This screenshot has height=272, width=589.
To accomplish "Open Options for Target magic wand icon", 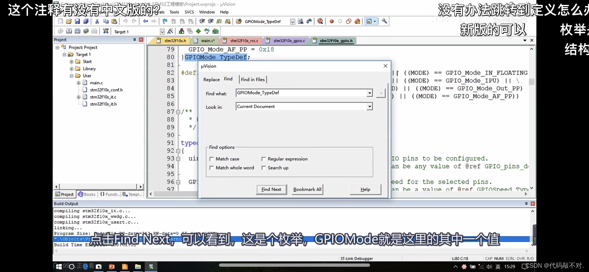I will pyautogui.click(x=170, y=31).
